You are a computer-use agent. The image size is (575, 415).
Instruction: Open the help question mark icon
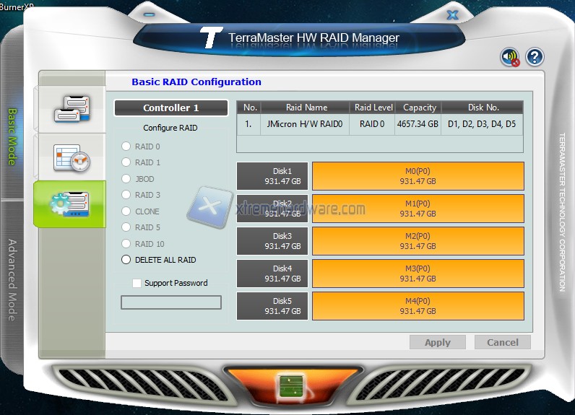pos(535,57)
